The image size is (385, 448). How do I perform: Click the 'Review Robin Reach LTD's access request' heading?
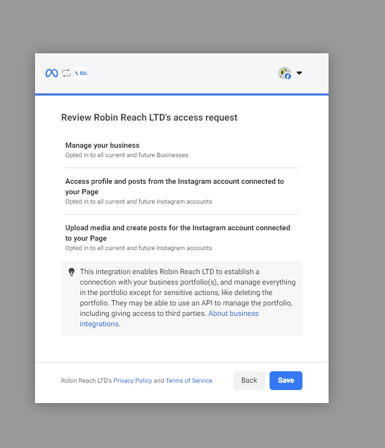pyautogui.click(x=149, y=117)
